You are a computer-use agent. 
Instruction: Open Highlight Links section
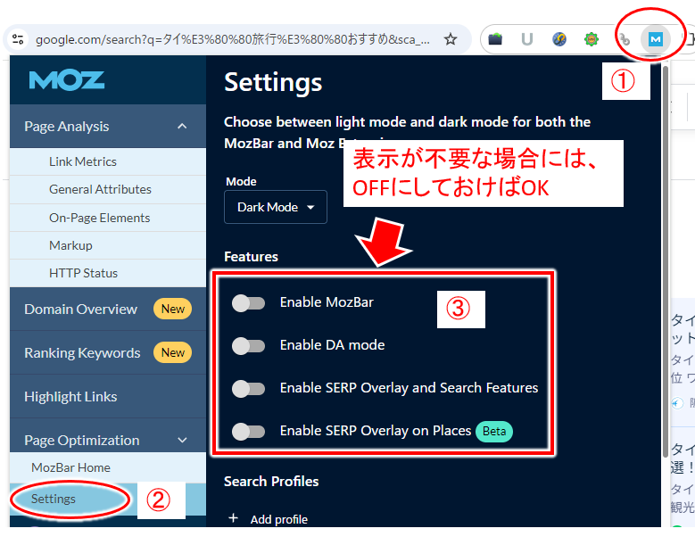[x=108, y=397]
